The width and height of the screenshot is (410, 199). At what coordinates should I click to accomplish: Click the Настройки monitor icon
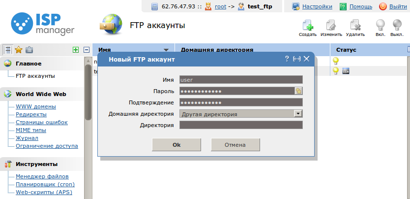(296, 6)
